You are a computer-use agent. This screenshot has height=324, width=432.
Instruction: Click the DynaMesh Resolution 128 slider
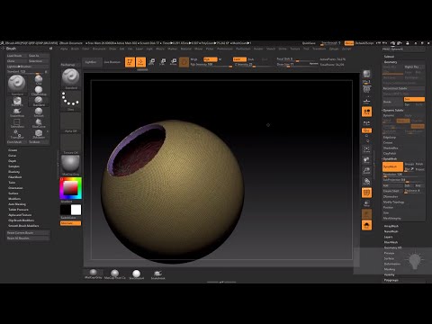click(x=403, y=175)
